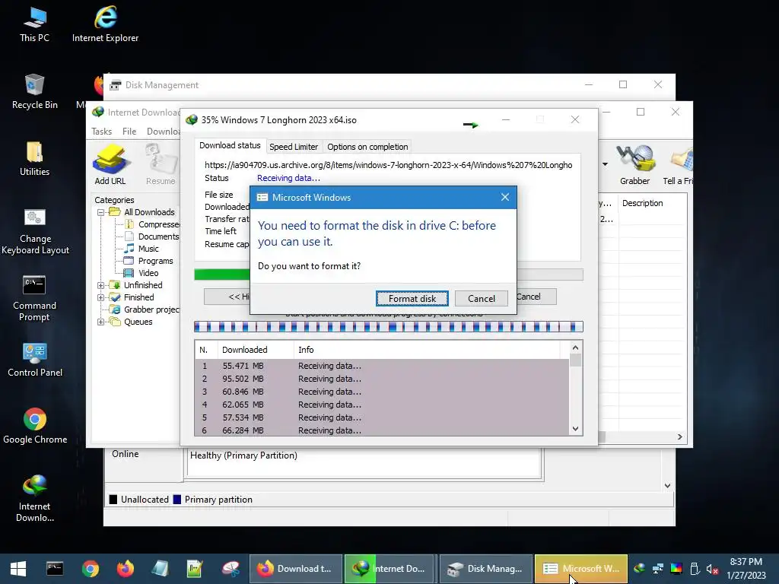Open the Recycle Bin desktop icon
Viewport: 779px width, 584px height.
[x=34, y=92]
